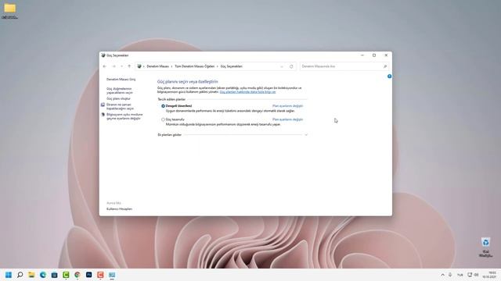Image resolution: width=501 pixels, height=281 pixels.
Task: Choose what power buttons do link
Action: [x=120, y=91]
